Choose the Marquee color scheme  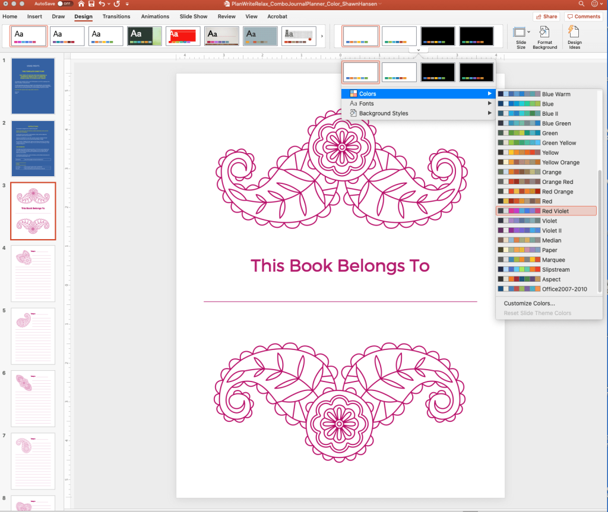click(546, 260)
